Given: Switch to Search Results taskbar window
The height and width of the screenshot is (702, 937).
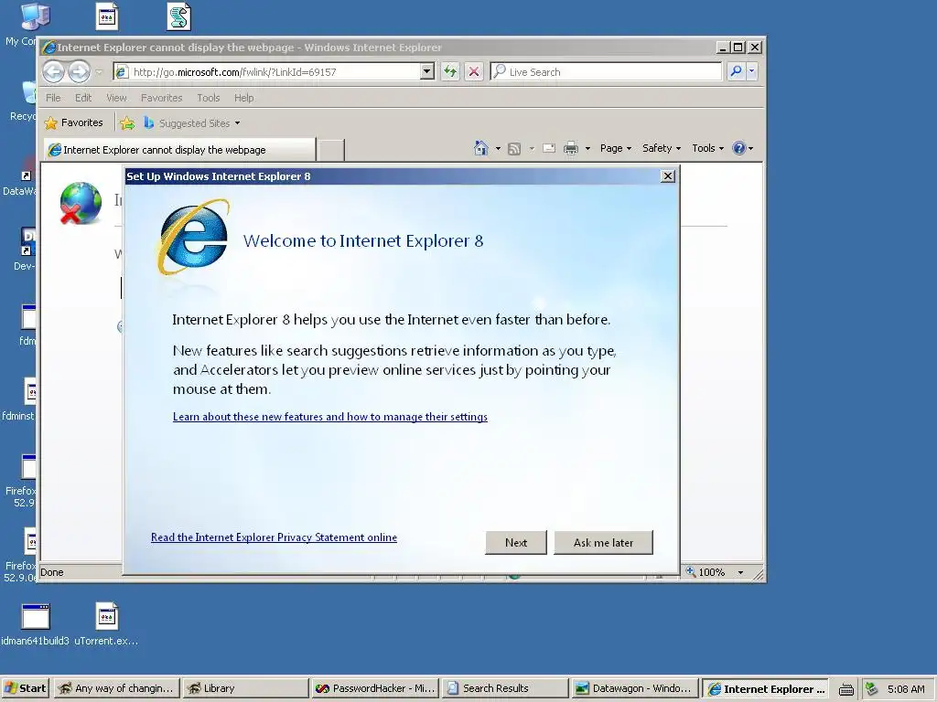Looking at the screenshot, I should coord(504,688).
